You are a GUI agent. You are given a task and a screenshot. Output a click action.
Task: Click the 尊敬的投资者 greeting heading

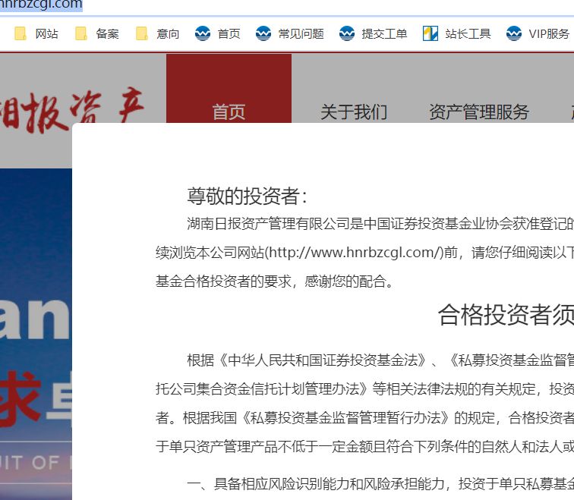pyautogui.click(x=248, y=196)
